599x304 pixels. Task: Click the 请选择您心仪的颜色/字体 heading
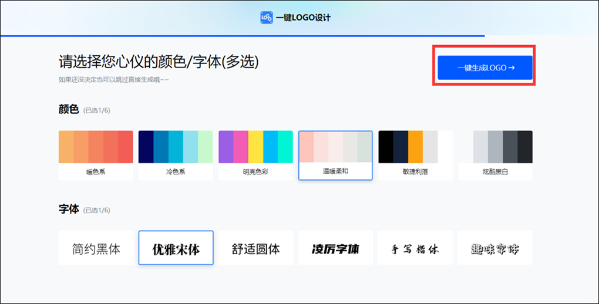tap(159, 62)
